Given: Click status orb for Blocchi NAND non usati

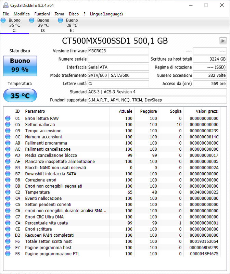Looking at the screenshot, I should point(8,167).
